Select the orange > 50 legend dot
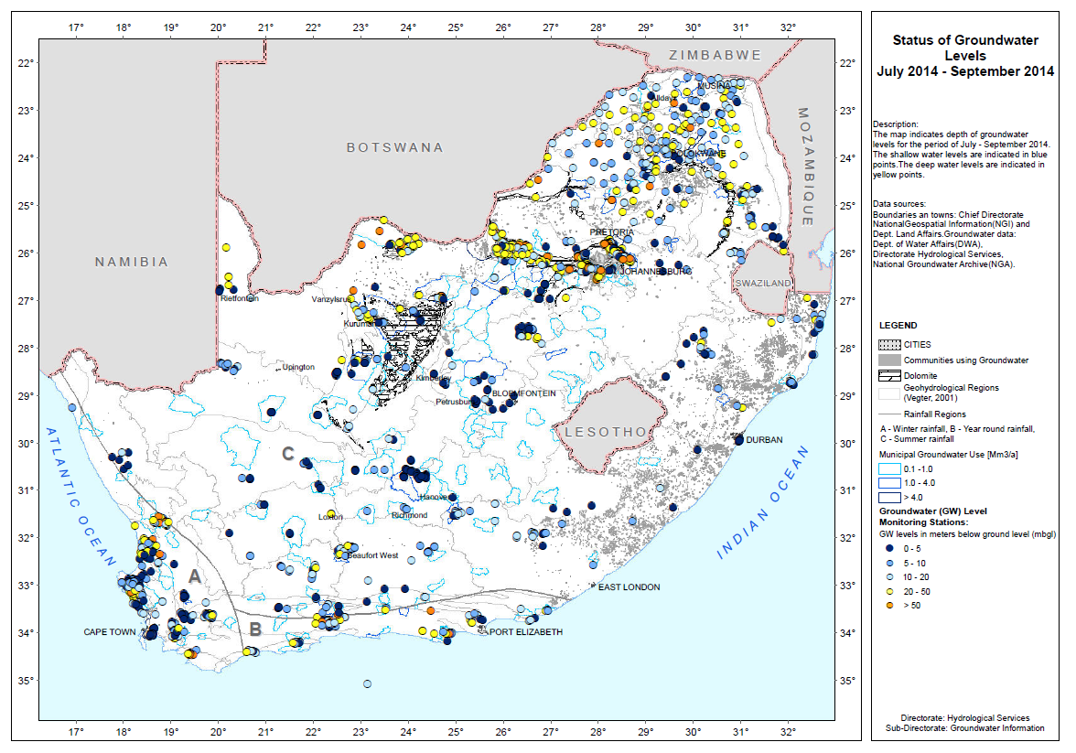The height and width of the screenshot is (753, 1076). (888, 609)
